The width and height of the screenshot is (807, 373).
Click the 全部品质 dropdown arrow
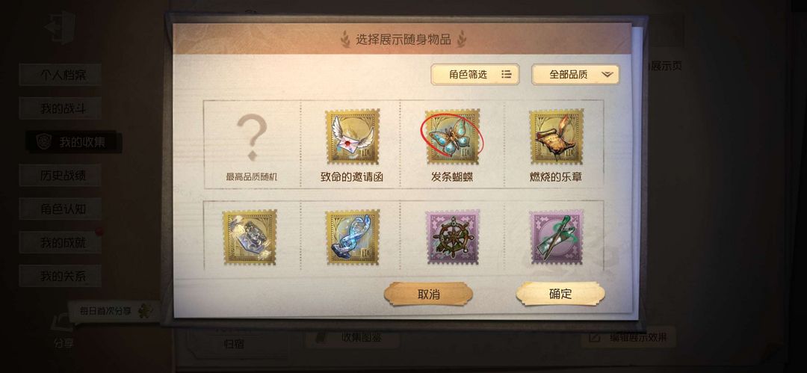[x=607, y=75]
